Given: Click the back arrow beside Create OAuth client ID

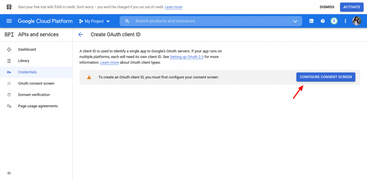Looking at the screenshot, I should [x=80, y=34].
